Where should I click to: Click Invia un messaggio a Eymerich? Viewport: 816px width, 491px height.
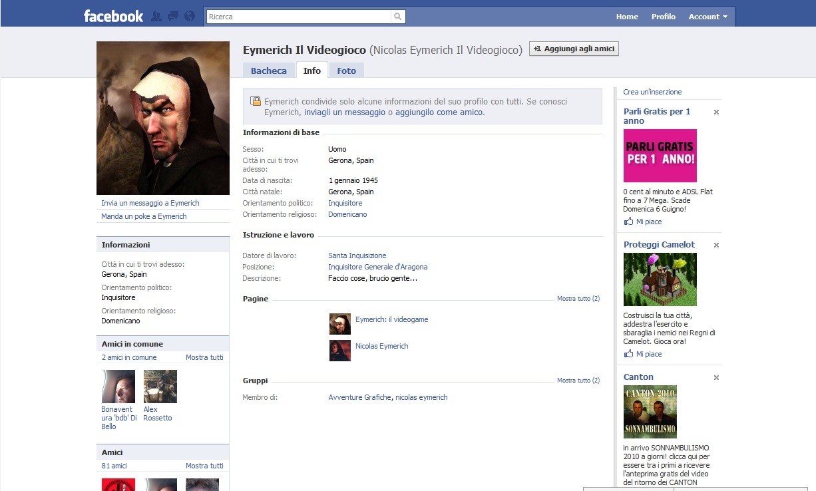150,203
